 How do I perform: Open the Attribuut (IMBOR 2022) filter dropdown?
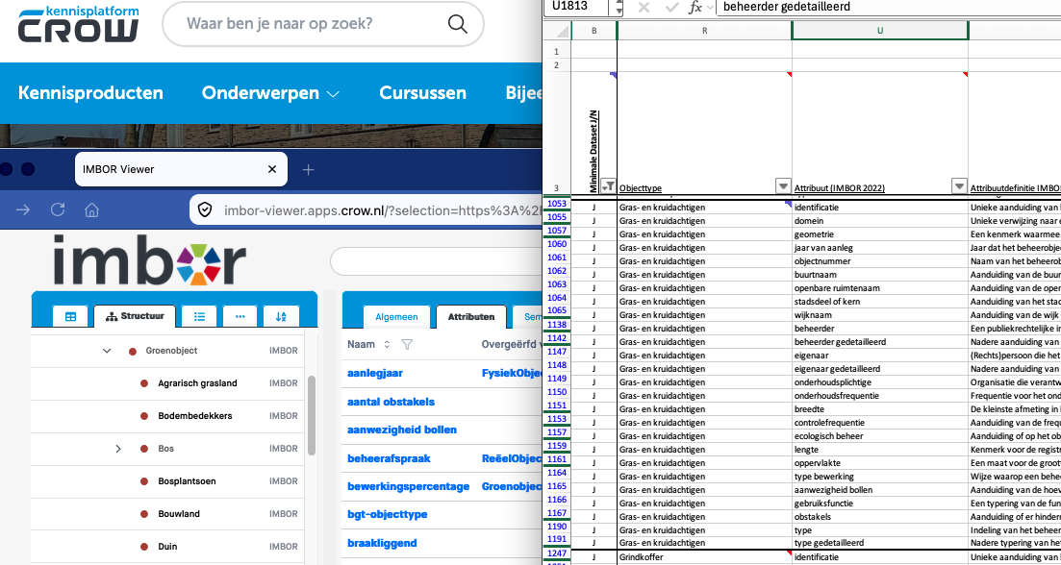959,185
